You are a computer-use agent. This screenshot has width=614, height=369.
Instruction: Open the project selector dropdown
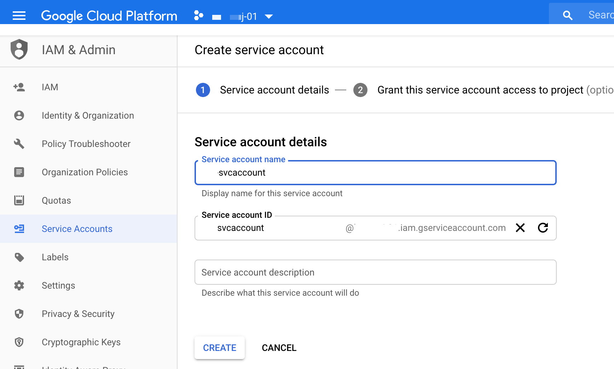point(269,16)
